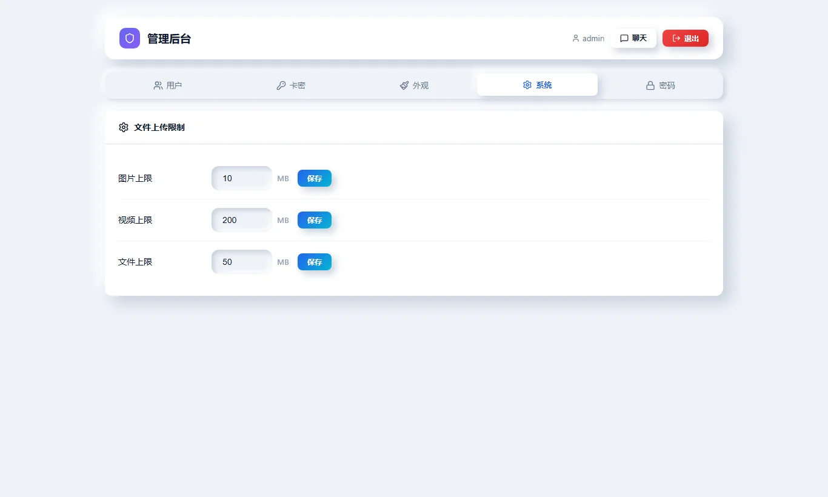The width and height of the screenshot is (828, 497).
Task: Focus the 图片上限 input showing 10
Action: pyautogui.click(x=242, y=178)
